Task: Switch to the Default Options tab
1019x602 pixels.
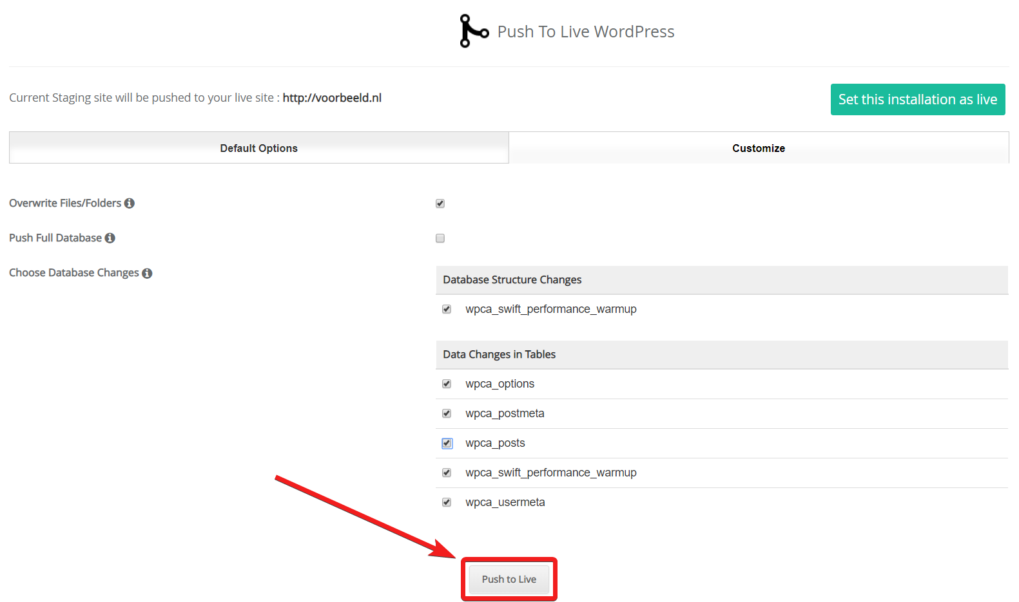Action: [258, 148]
